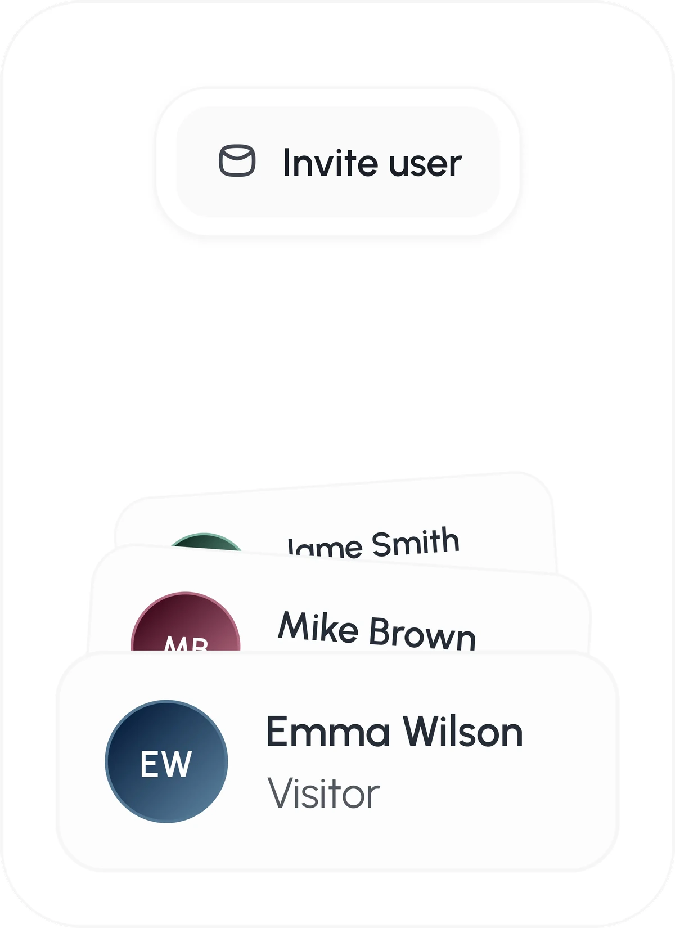
Task: Click the MB initials on Mike Brown's avatar
Action: click(x=187, y=644)
